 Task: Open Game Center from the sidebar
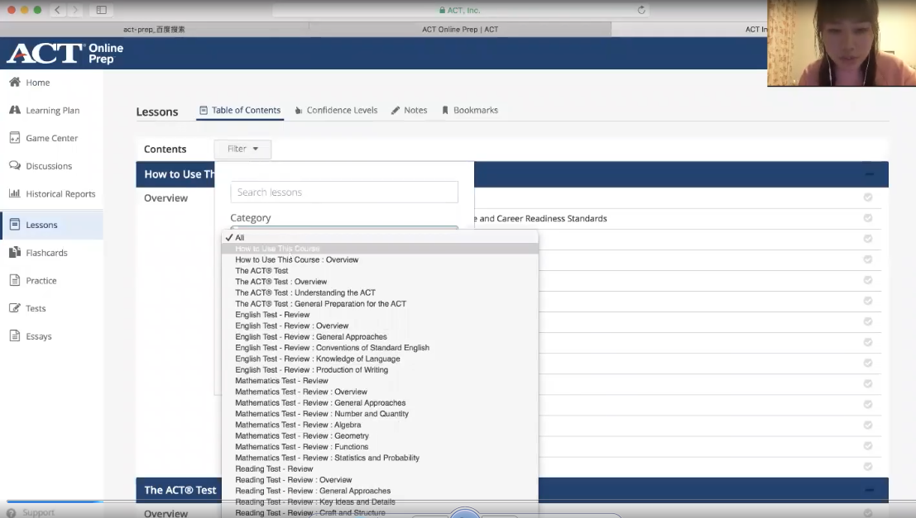pos(51,138)
